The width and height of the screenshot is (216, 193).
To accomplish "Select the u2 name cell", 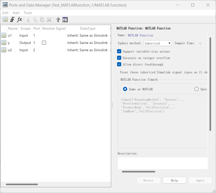I will pos(10,50).
